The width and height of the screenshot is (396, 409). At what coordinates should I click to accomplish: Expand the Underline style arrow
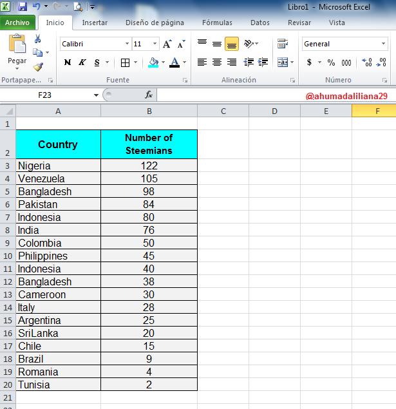pos(107,62)
